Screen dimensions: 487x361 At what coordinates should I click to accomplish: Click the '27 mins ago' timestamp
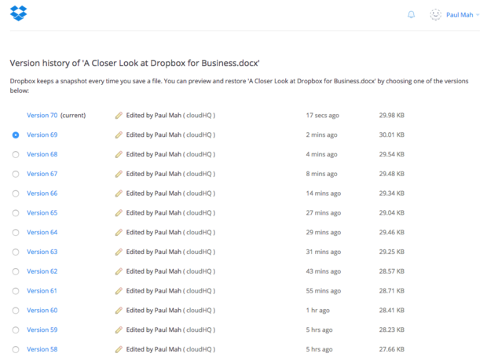click(324, 213)
